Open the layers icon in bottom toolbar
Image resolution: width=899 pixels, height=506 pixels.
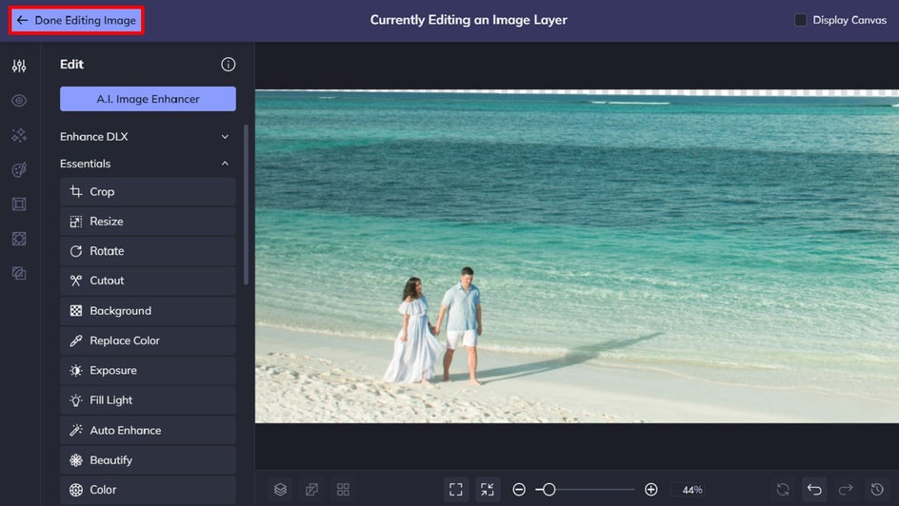coord(280,490)
